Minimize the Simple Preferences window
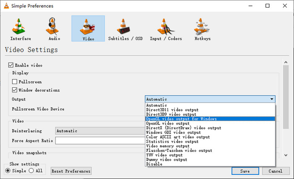 click(x=250, y=6)
